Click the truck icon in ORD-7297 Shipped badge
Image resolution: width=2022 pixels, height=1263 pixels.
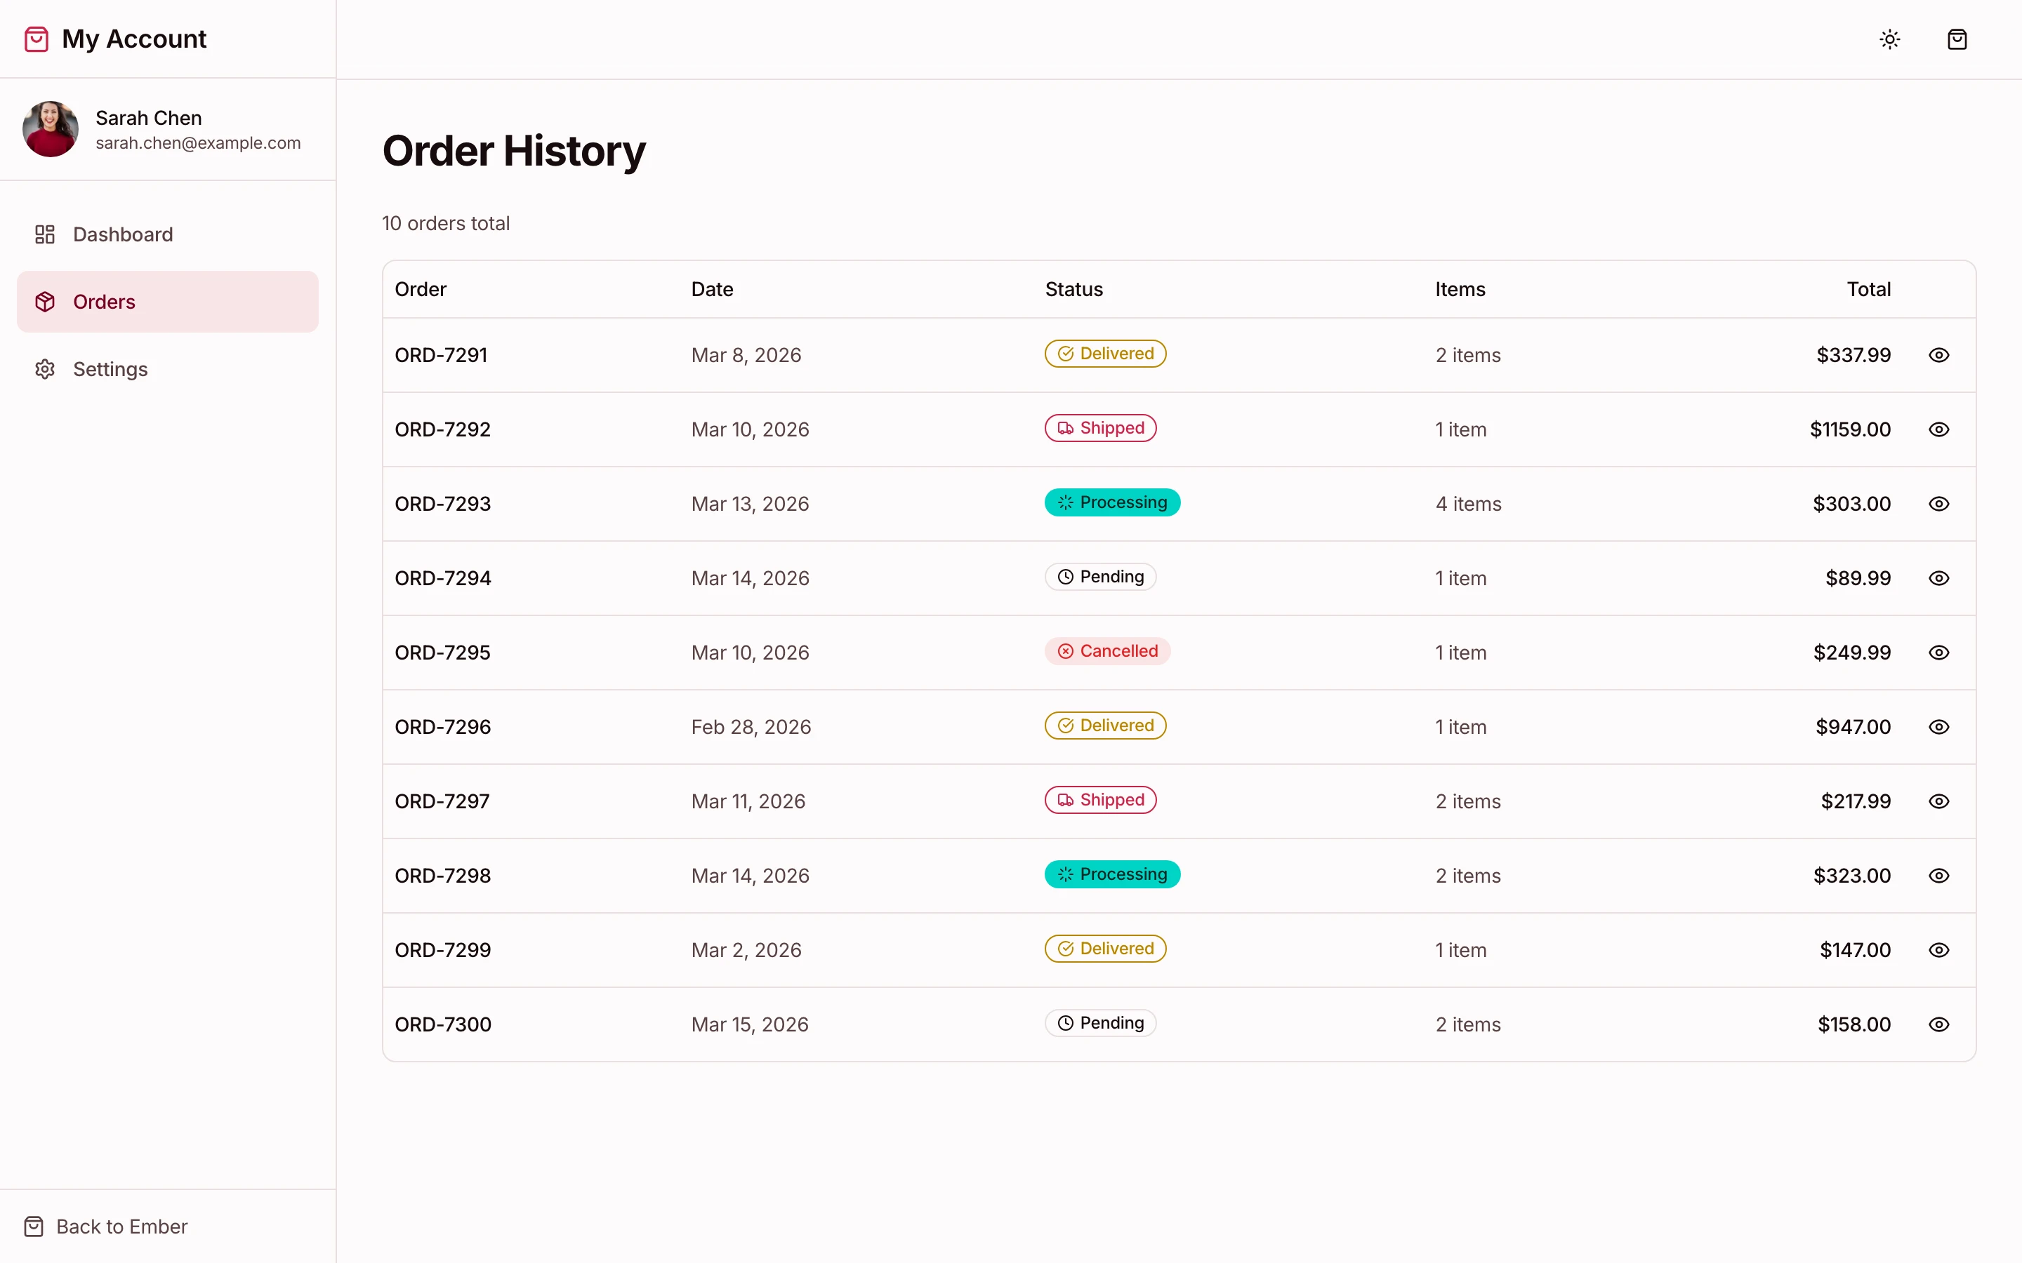(x=1065, y=800)
